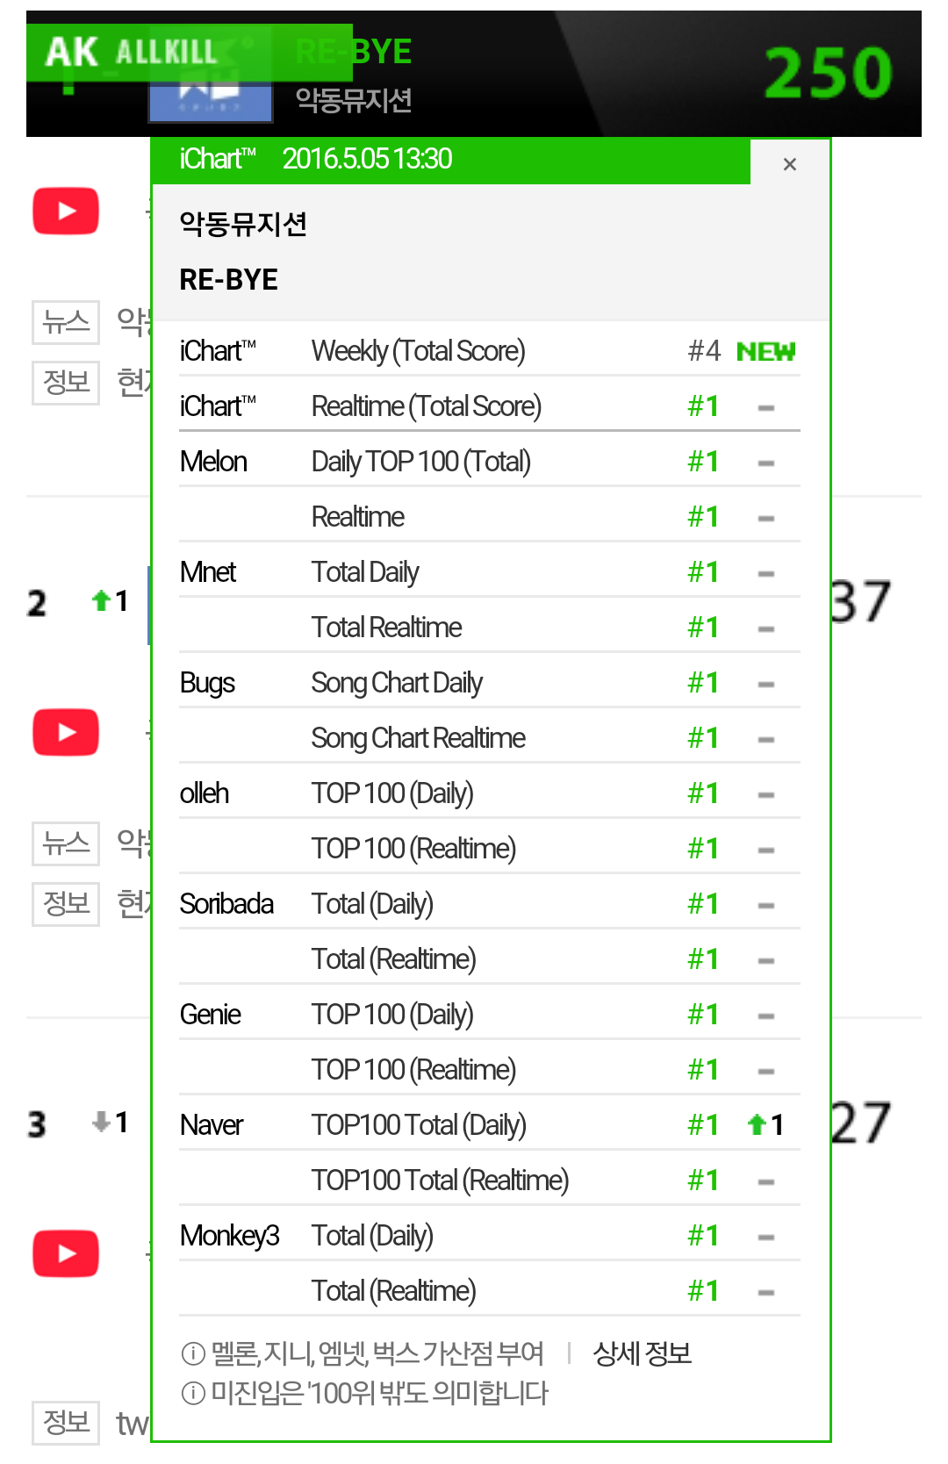Open YouTube video for rank 2 song
948x1464 pixels.
click(x=66, y=732)
